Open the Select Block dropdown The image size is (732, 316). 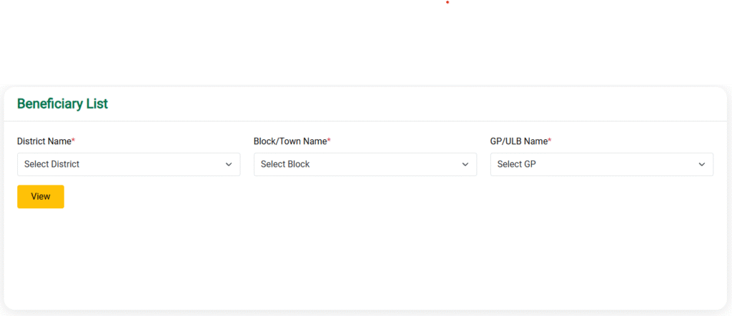365,165
